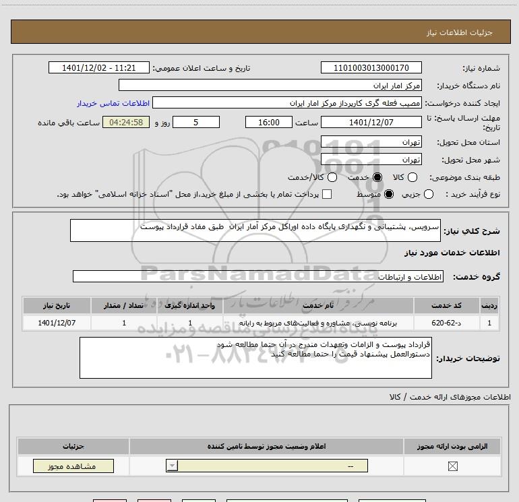This screenshot has height=502, width=519.
Task: Click the deadline hour field 16:00
Action: (x=269, y=122)
